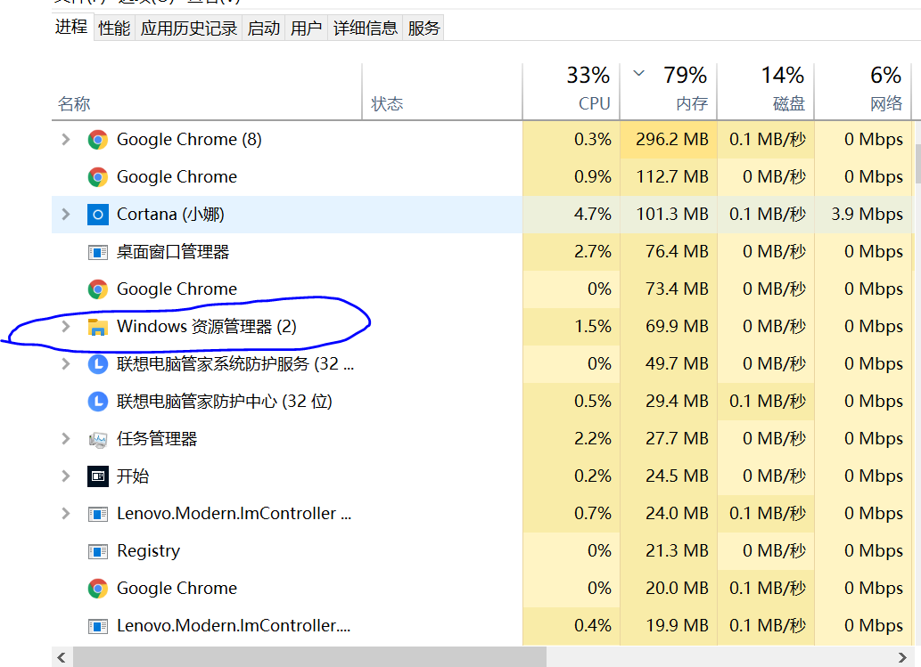Click the 76.4 MB memory cell

click(669, 252)
